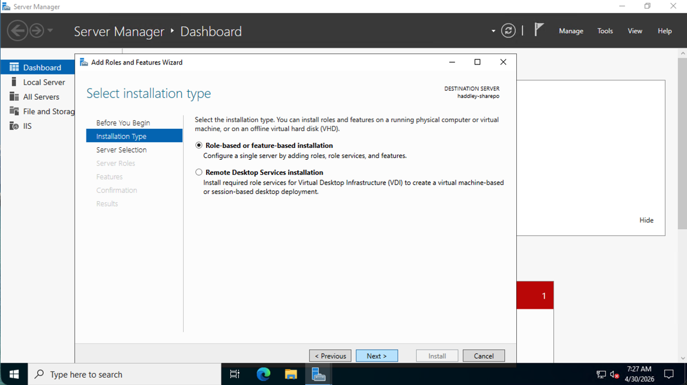
Task: Open the Manage menu
Action: click(x=571, y=31)
